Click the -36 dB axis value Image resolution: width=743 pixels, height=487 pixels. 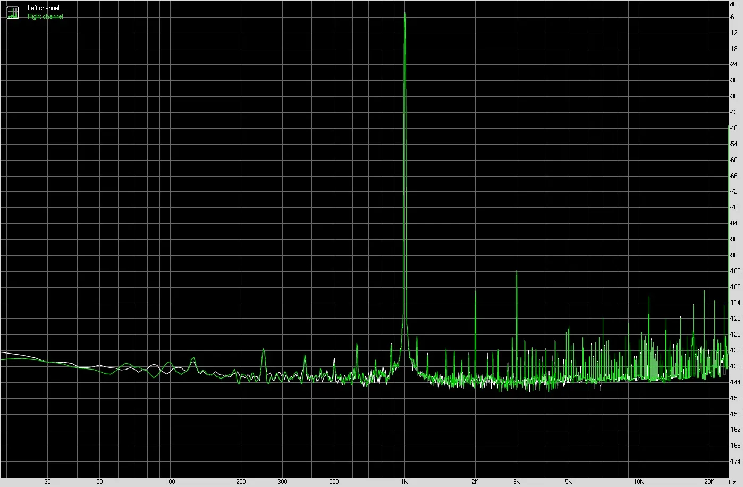point(733,96)
